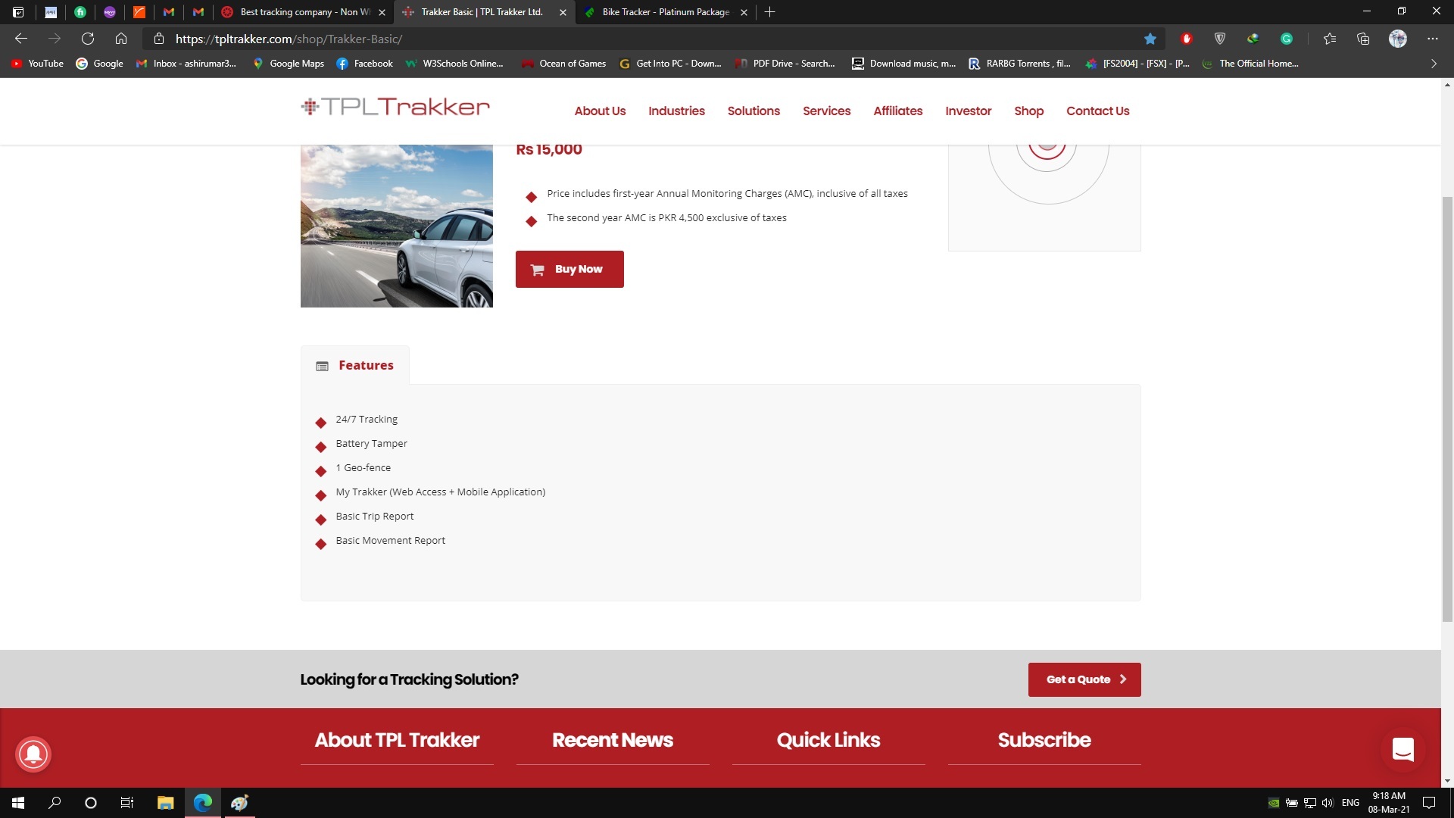The image size is (1454, 818).
Task: Open the Solutions menu
Action: point(754,111)
